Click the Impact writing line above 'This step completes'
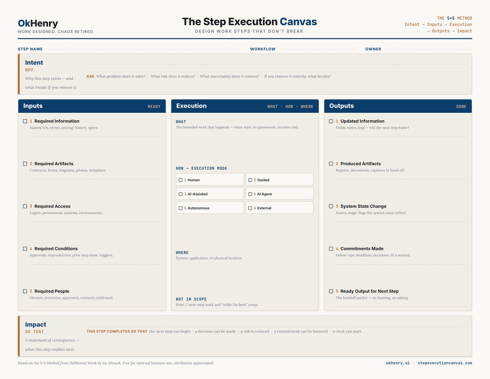Image resolution: width=490 pixels, height=379 pixels. point(276,326)
